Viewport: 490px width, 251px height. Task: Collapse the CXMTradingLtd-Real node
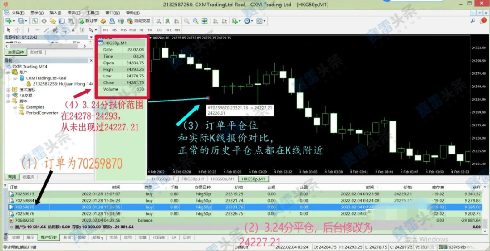[15, 78]
